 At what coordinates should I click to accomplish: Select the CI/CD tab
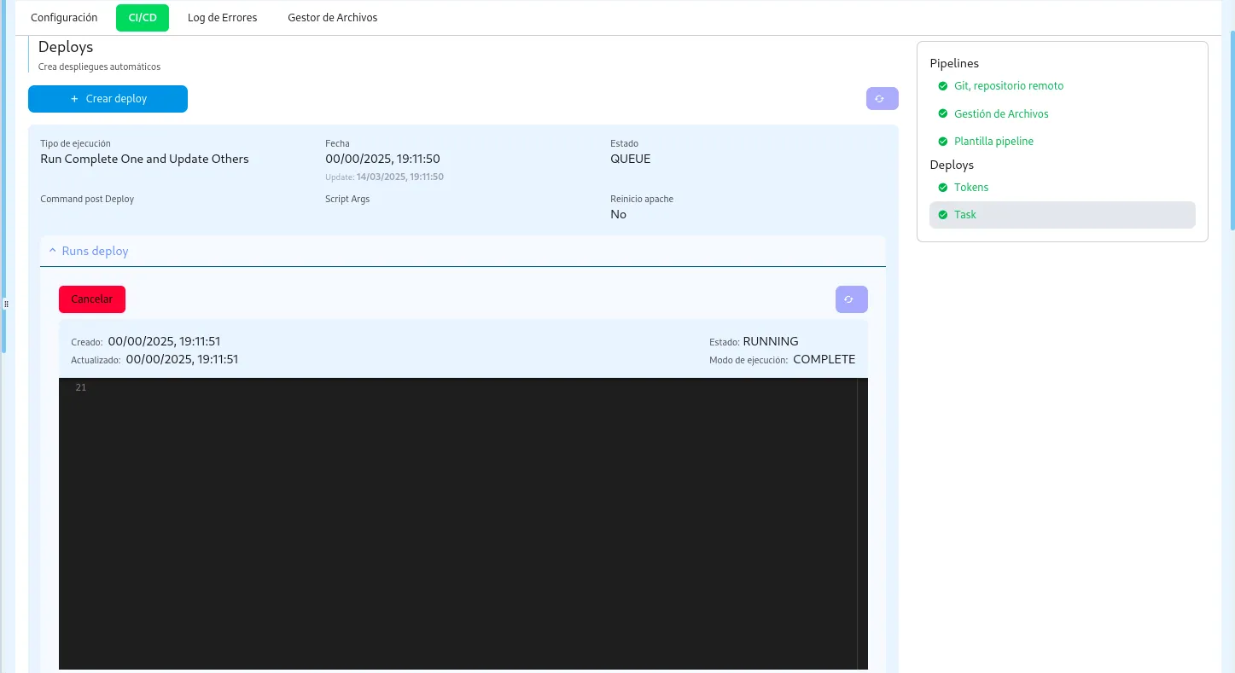coord(143,17)
